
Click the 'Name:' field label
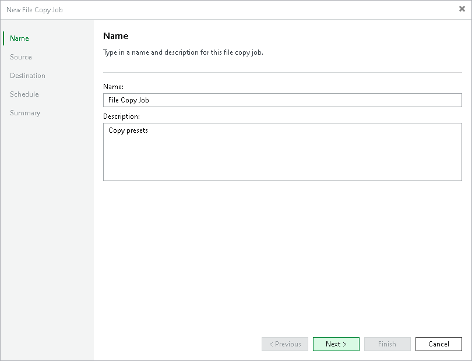click(113, 87)
